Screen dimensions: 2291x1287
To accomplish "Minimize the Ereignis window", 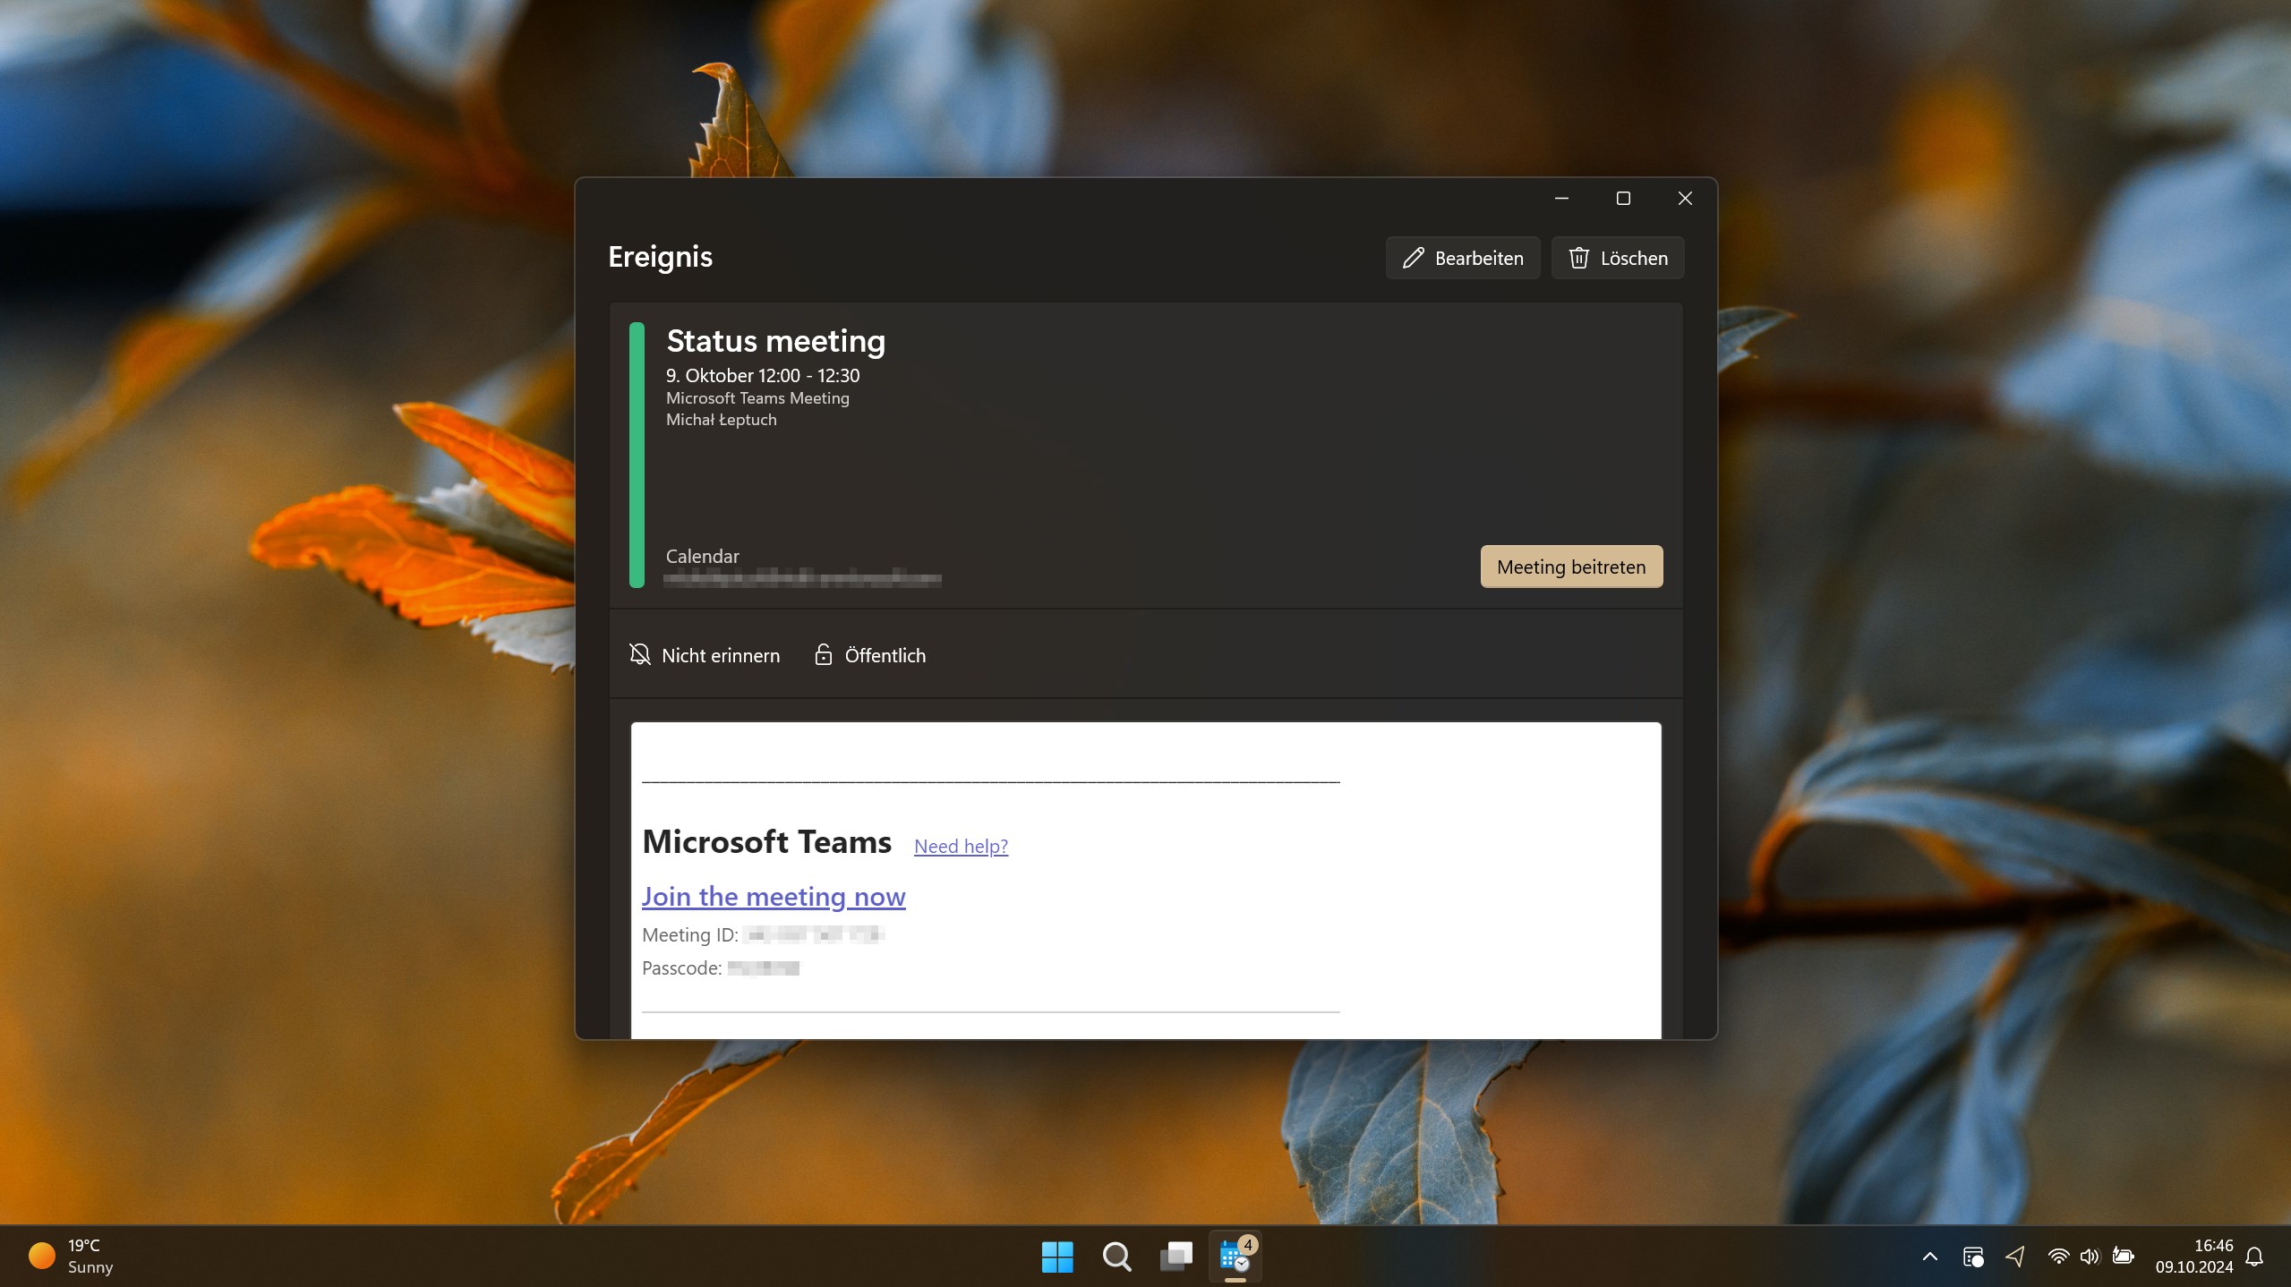I will pyautogui.click(x=1561, y=198).
